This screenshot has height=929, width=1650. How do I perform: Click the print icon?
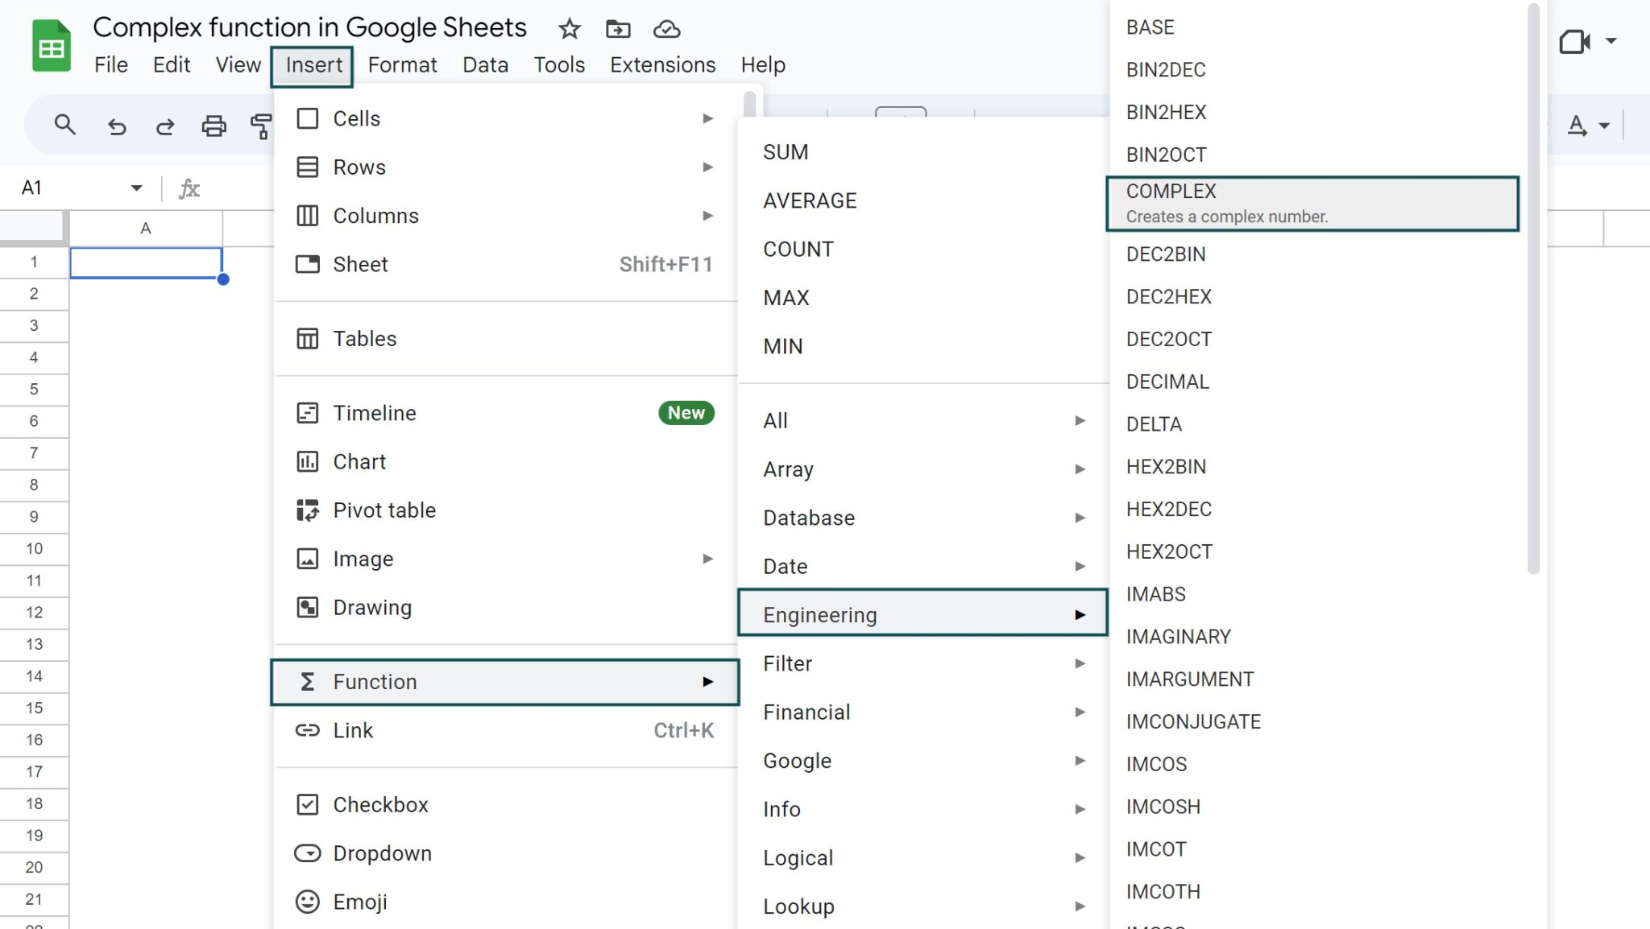pos(214,126)
